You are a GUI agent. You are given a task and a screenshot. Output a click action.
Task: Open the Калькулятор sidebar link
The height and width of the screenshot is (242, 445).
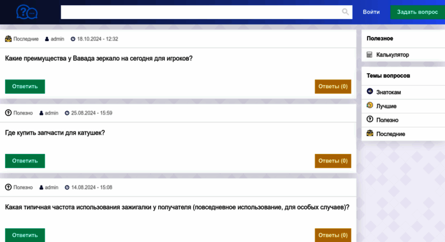(x=392, y=55)
